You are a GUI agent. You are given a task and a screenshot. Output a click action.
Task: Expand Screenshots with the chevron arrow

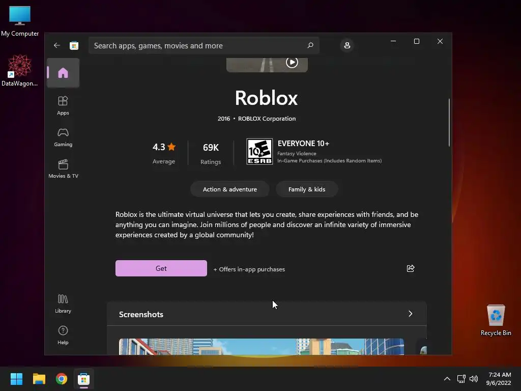click(x=411, y=314)
